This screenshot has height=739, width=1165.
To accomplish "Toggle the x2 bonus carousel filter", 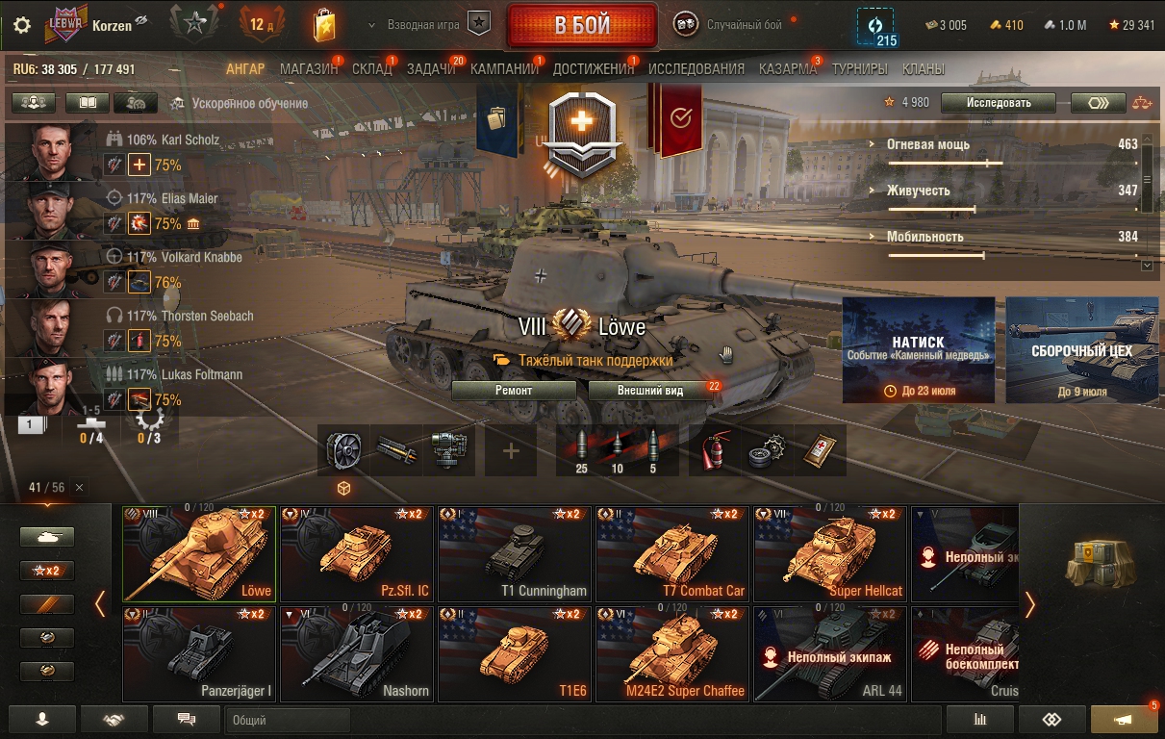I will (x=47, y=571).
